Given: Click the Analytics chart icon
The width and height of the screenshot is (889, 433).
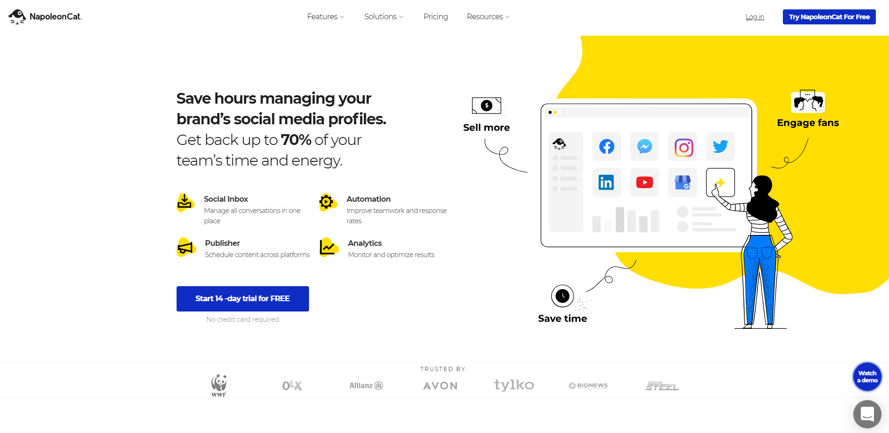Looking at the screenshot, I should pos(329,247).
